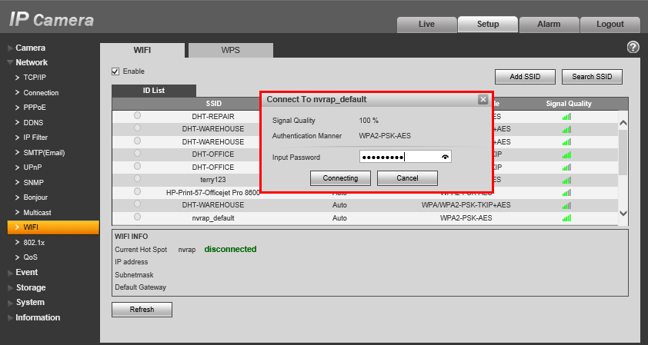The width and height of the screenshot is (648, 345).
Task: Click the scroll down arrow in SSID list
Action: click(623, 214)
